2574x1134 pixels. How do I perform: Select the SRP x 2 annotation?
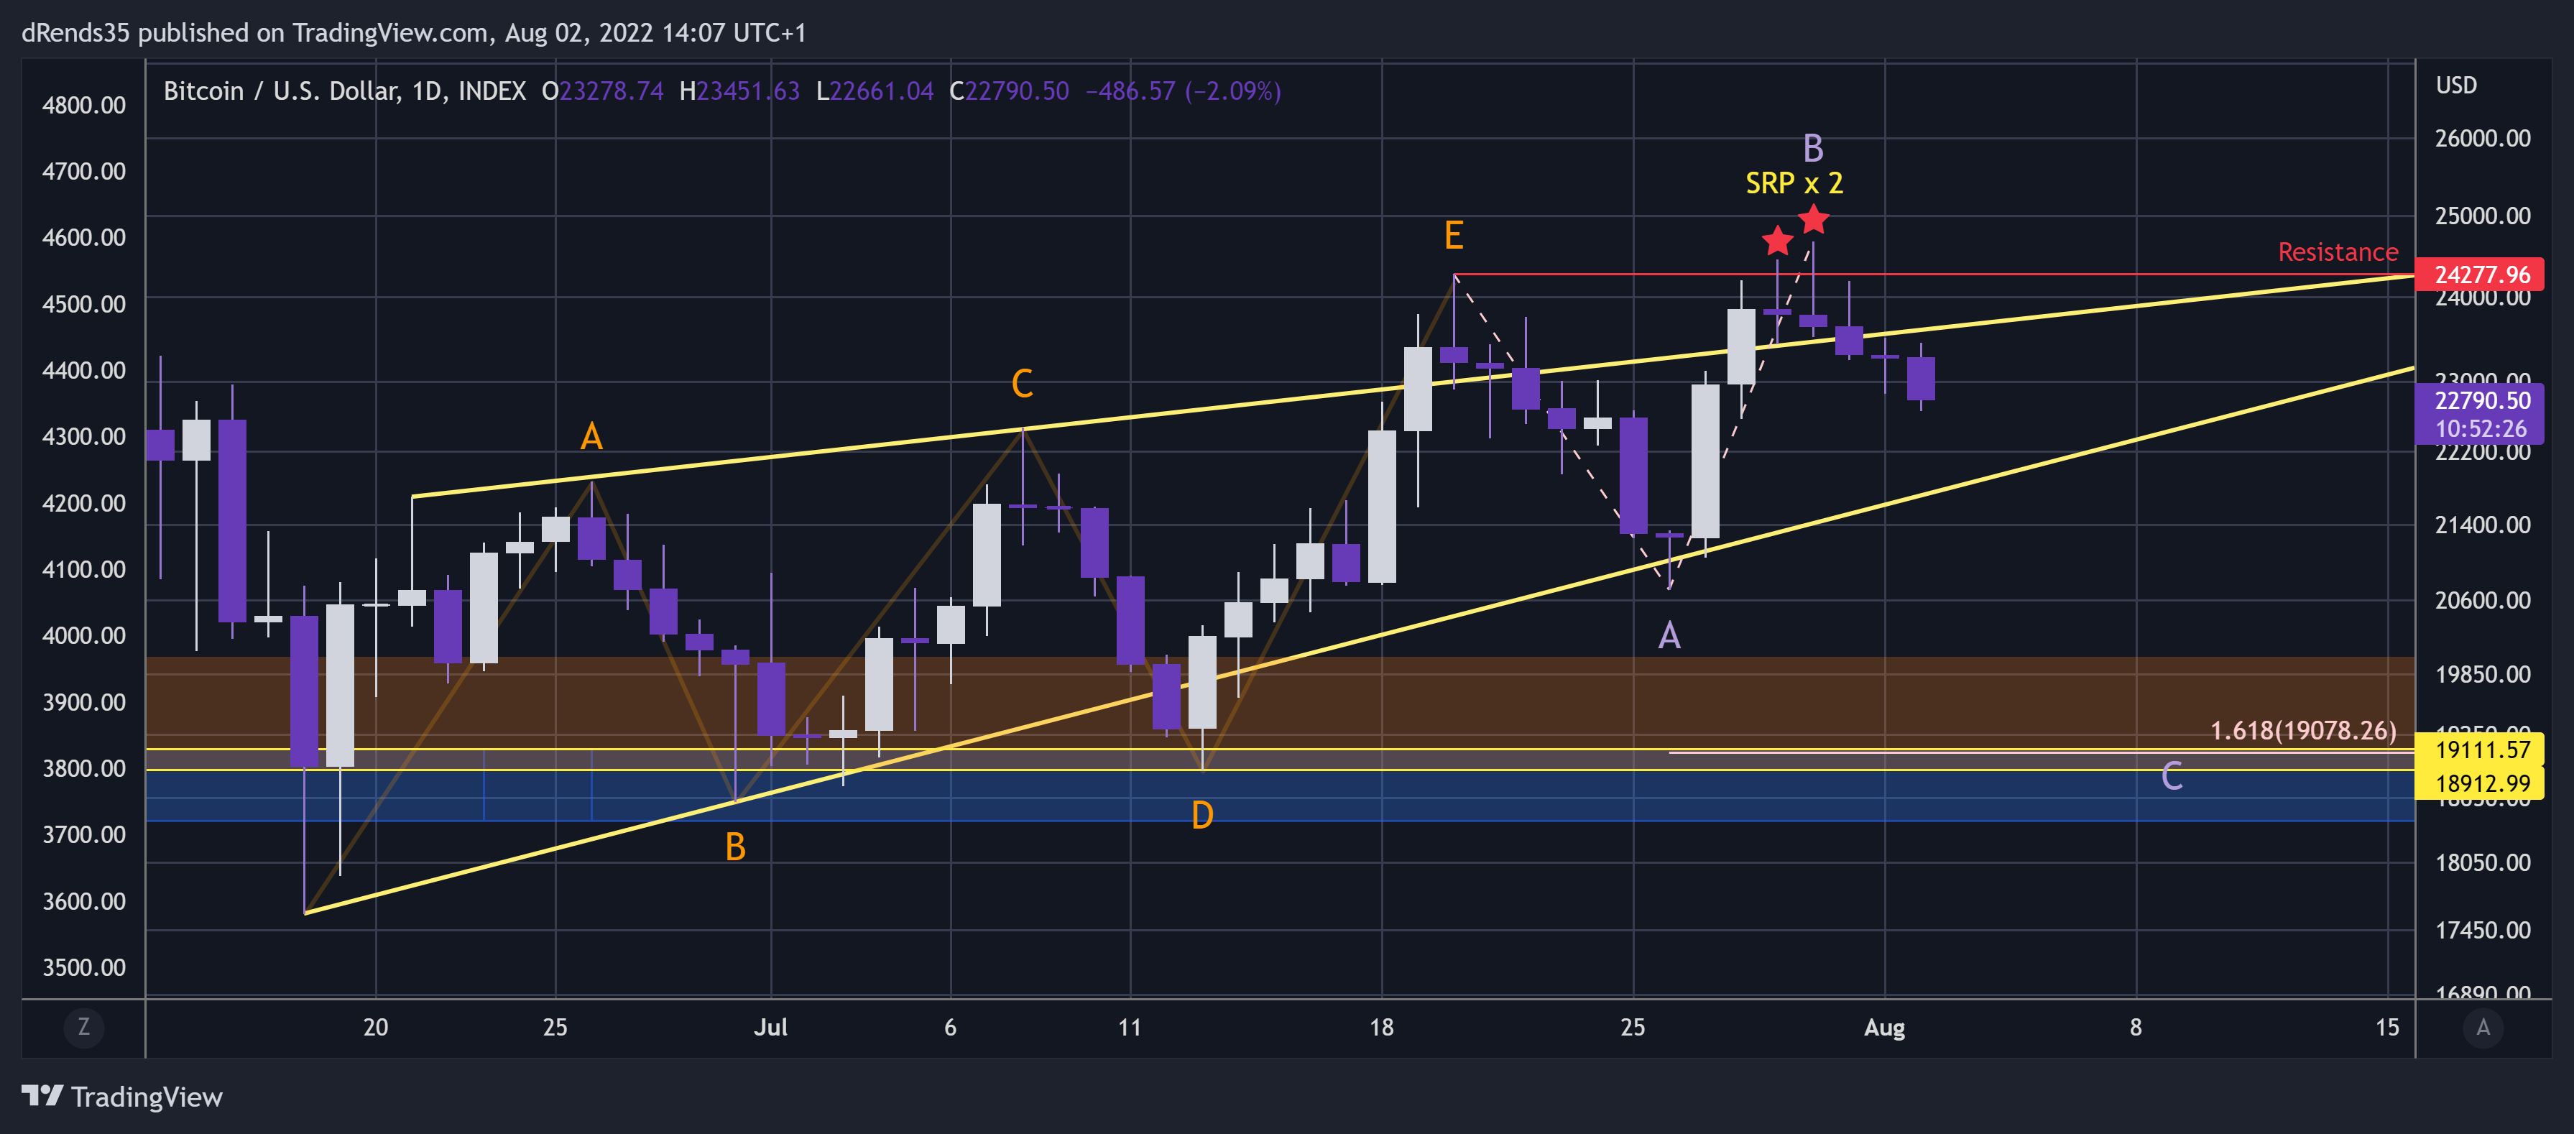click(x=1794, y=184)
